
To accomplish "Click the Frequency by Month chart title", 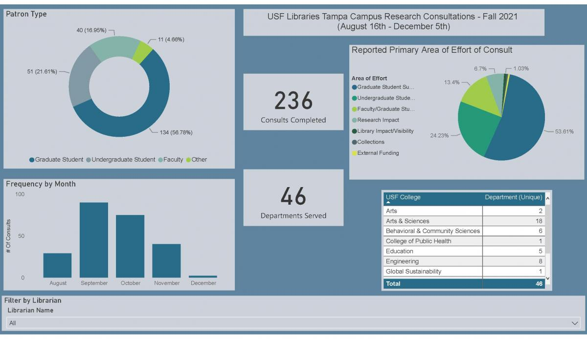I will [x=41, y=184].
